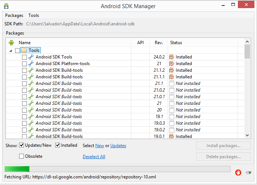Collapse the Tools tree group
The height and width of the screenshot is (185, 257).
tap(11, 51)
